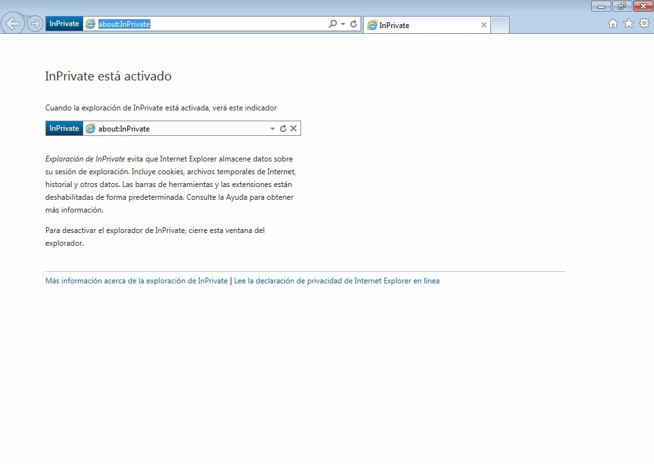This screenshot has height=464, width=654.
Task: Restore down the browser window
Action: click(622, 6)
